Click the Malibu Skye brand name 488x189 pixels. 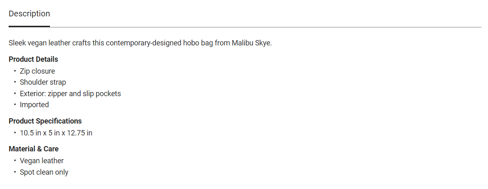(251, 43)
